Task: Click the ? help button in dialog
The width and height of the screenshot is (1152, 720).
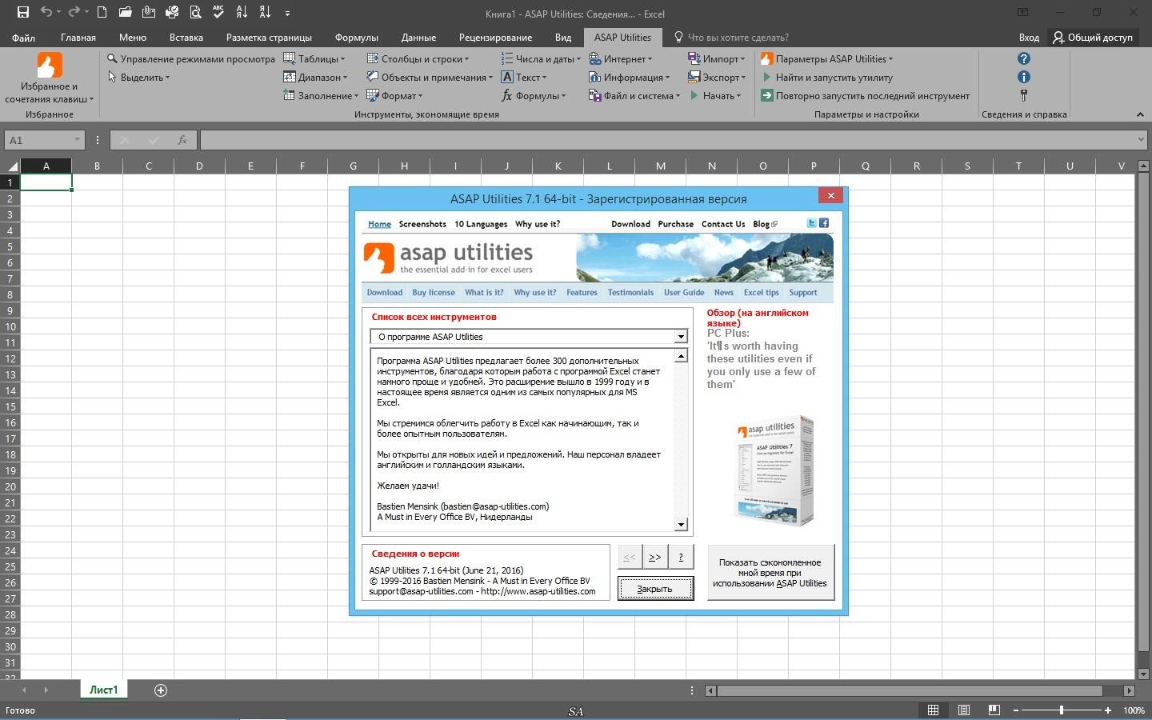Action: click(681, 557)
